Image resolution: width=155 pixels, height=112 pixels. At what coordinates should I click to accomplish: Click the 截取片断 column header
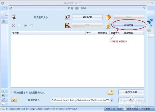click(x=133, y=33)
